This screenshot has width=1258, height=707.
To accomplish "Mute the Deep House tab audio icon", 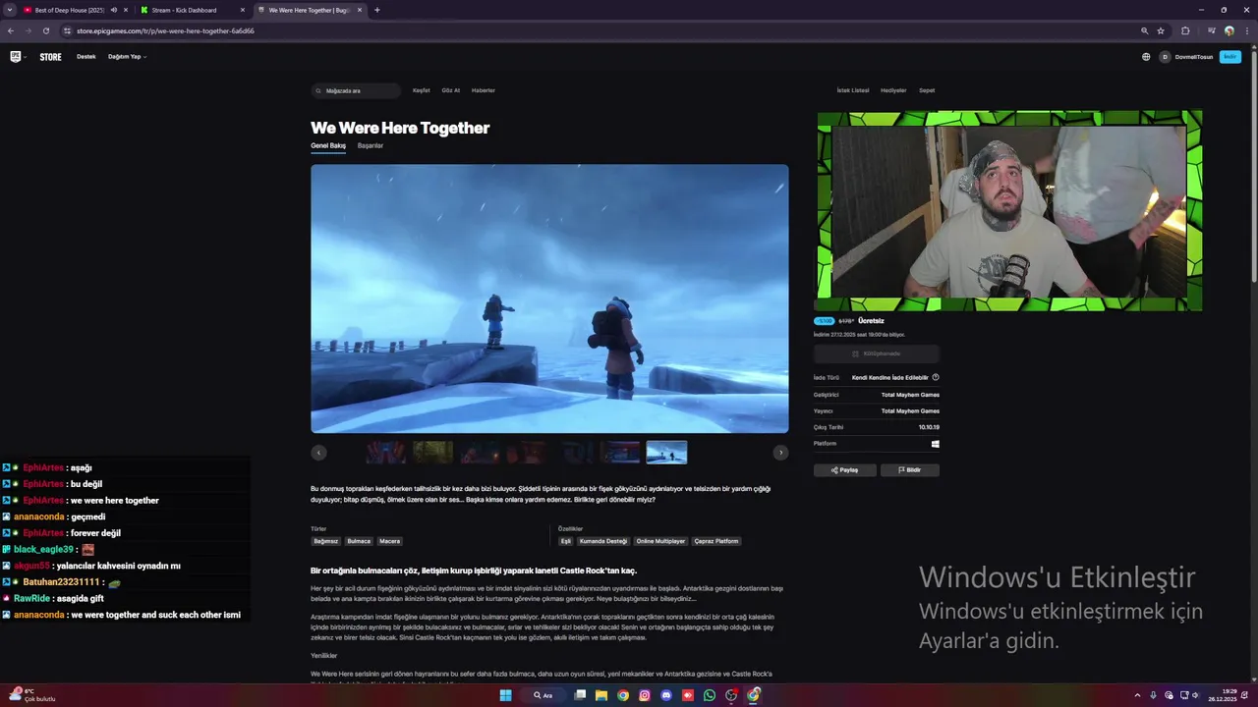I will coord(114,10).
